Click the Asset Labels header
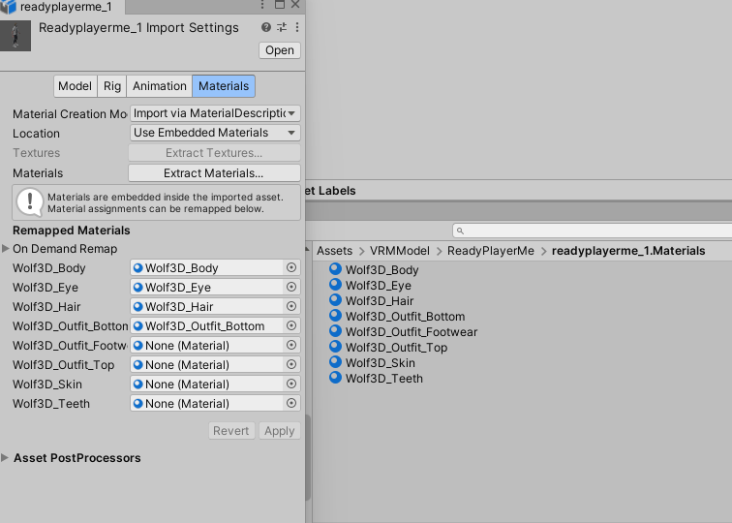732x523 pixels. tap(330, 191)
